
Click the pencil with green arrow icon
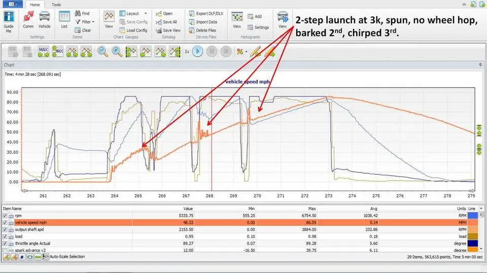270,51
